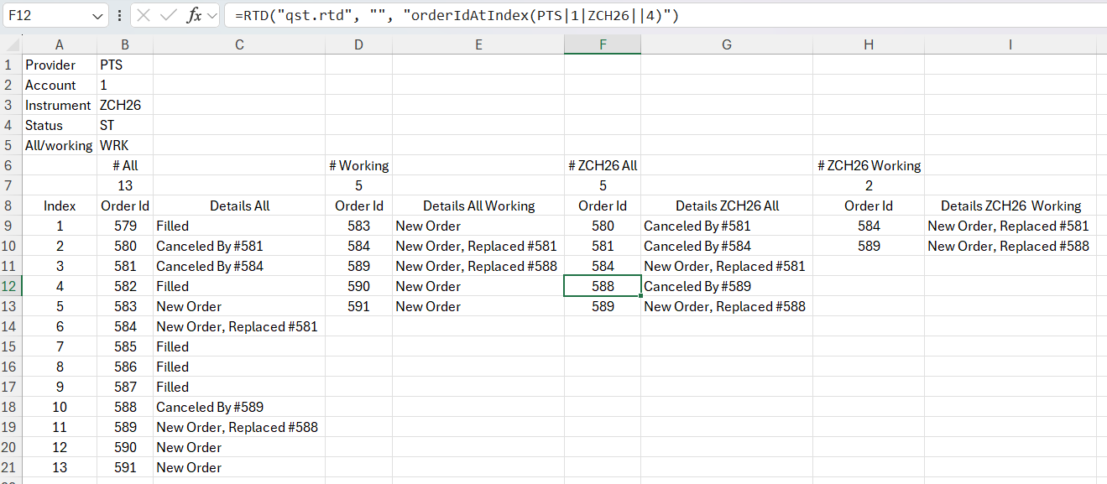Screen dimensions: 1107x484
Task: Click the Cancel (X) icon in formula bar
Action: [144, 15]
